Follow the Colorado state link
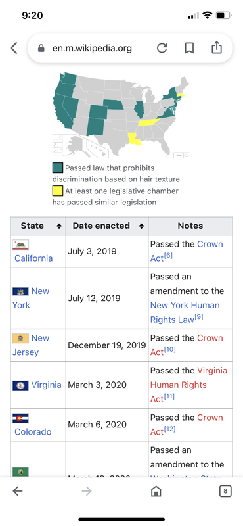This screenshot has width=243, height=526. point(33,432)
